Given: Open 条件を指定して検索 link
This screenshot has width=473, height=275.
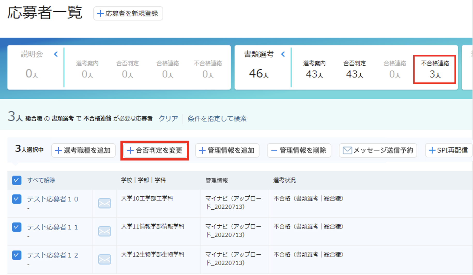Looking at the screenshot, I should [217, 119].
